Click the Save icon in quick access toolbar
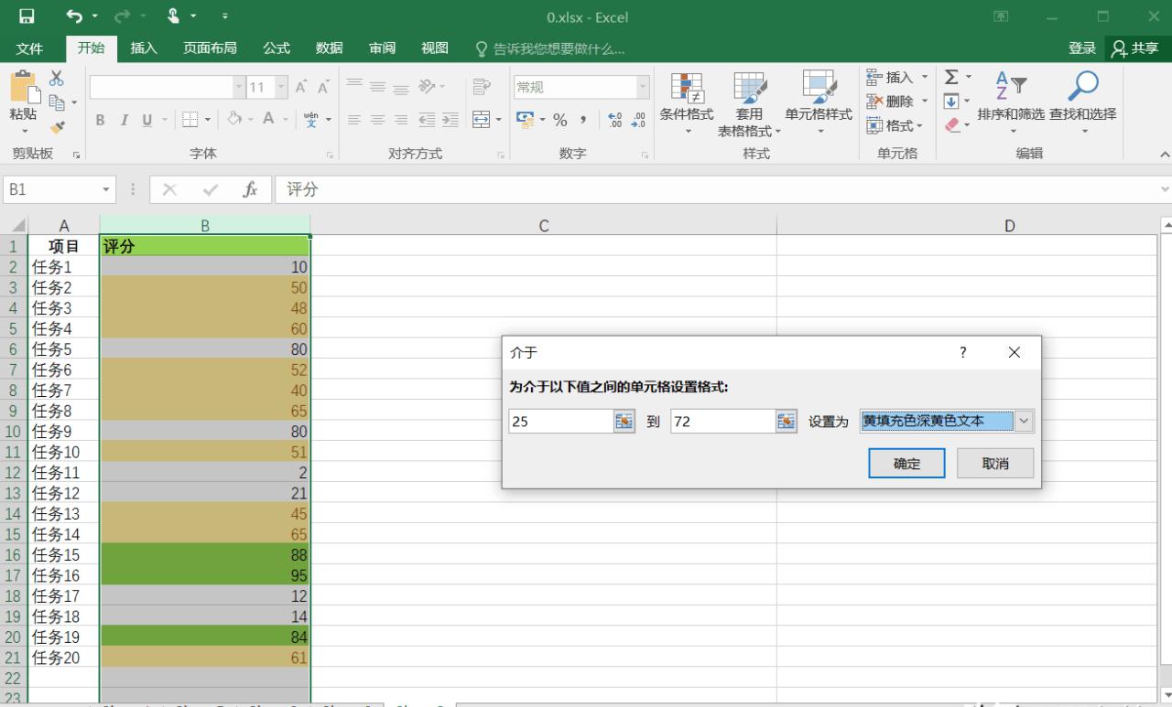The image size is (1172, 707). pos(27,16)
